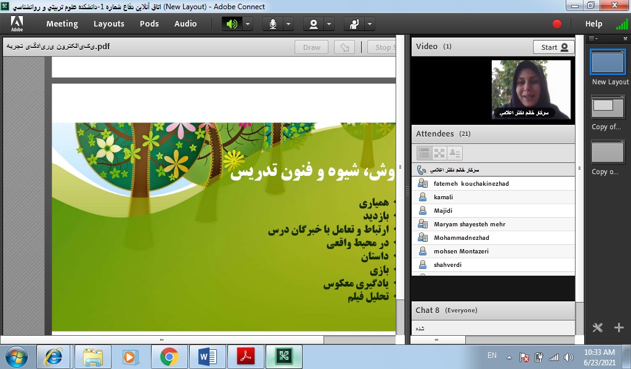The width and height of the screenshot is (631, 369).
Task: Open the speaker options dropdown arrow
Action: (x=248, y=24)
